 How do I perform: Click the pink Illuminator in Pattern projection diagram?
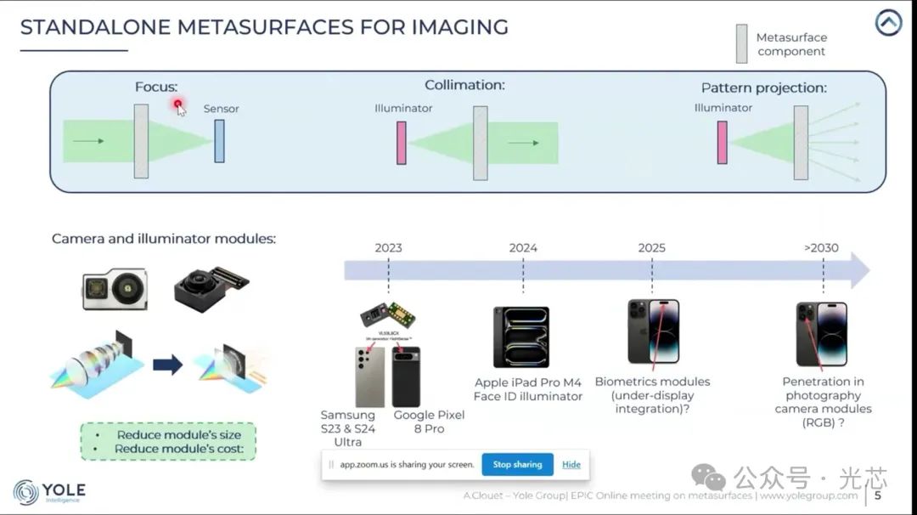723,142
